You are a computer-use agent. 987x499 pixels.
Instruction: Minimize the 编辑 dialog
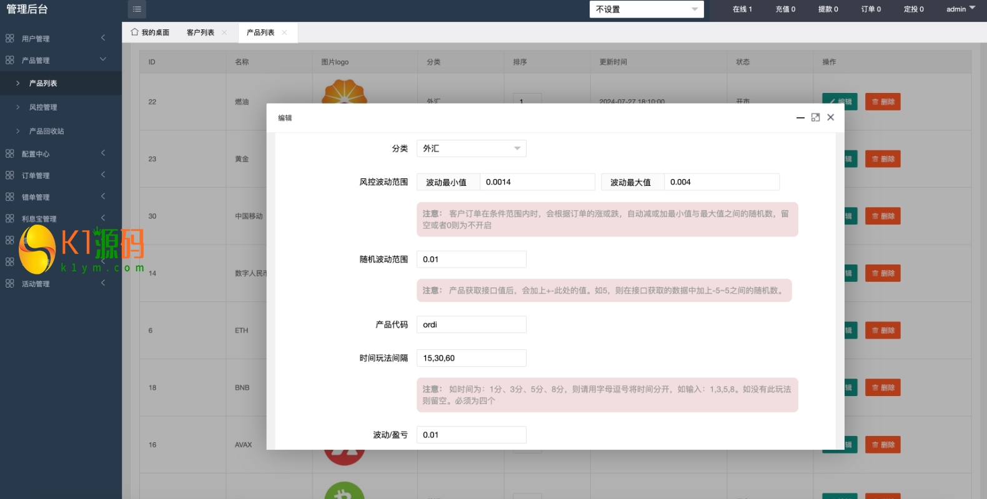coord(800,117)
